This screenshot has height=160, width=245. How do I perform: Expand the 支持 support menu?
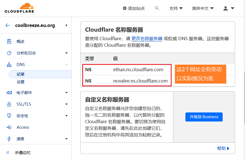[x=176, y=8]
